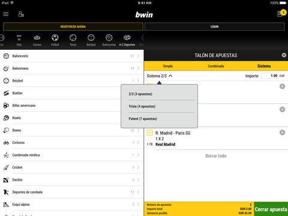Expand Cricket row chevron
Viewport: 288px width, 216px height.
pos(138,167)
